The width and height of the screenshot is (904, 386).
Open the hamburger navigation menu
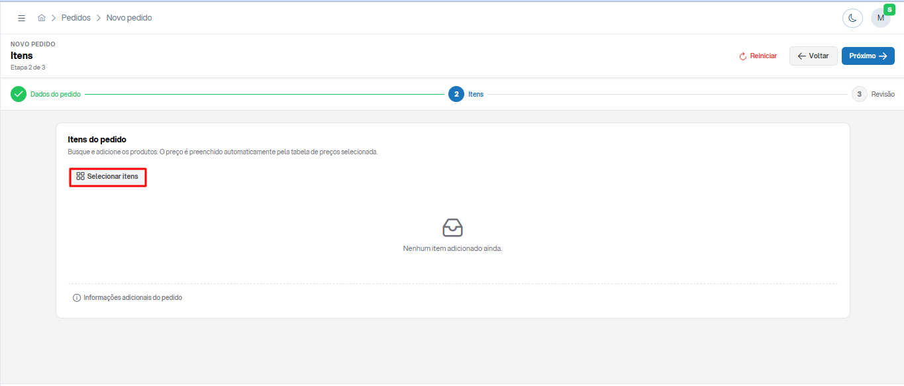21,18
